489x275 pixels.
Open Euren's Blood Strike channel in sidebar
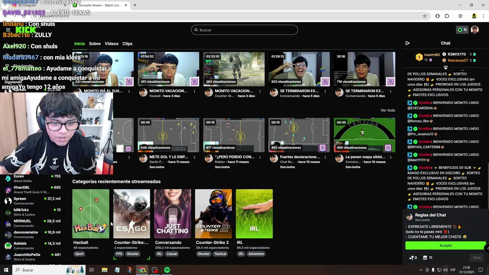(x=32, y=178)
